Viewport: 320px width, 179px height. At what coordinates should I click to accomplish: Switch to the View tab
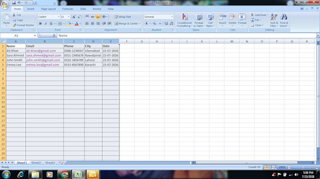111,9
